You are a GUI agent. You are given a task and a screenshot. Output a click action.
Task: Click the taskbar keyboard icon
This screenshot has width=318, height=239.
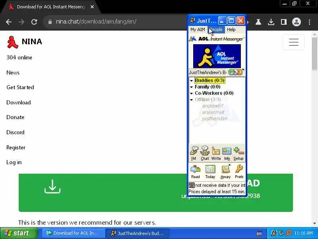[x=259, y=233]
